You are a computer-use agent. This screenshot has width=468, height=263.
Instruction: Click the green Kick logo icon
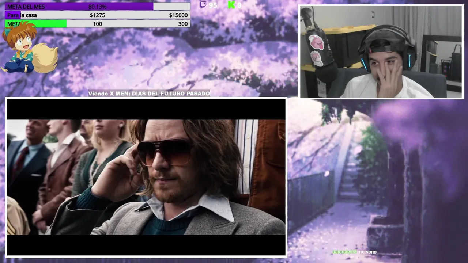231,5
